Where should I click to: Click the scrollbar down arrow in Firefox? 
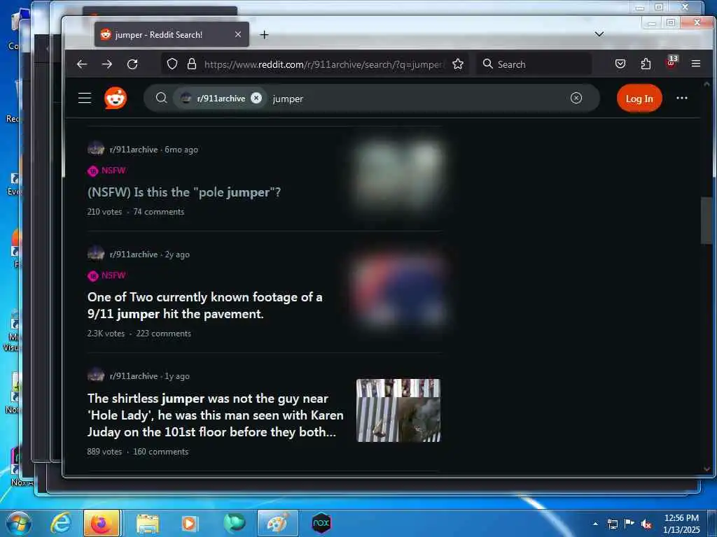[706, 469]
